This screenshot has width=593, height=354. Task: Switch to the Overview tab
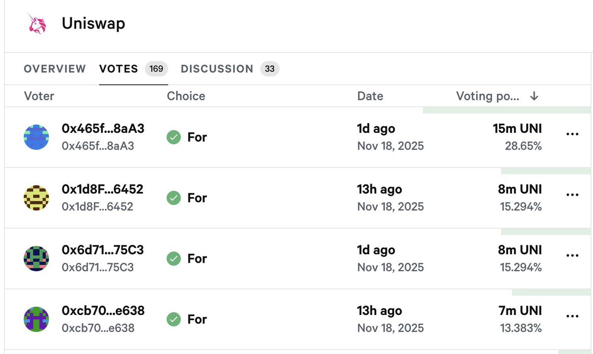[x=55, y=69]
